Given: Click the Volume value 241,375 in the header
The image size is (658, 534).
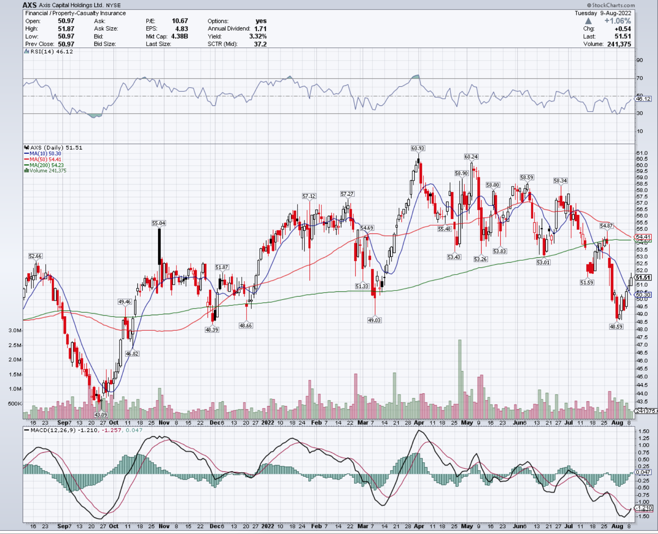Looking at the screenshot, I should coord(619,44).
